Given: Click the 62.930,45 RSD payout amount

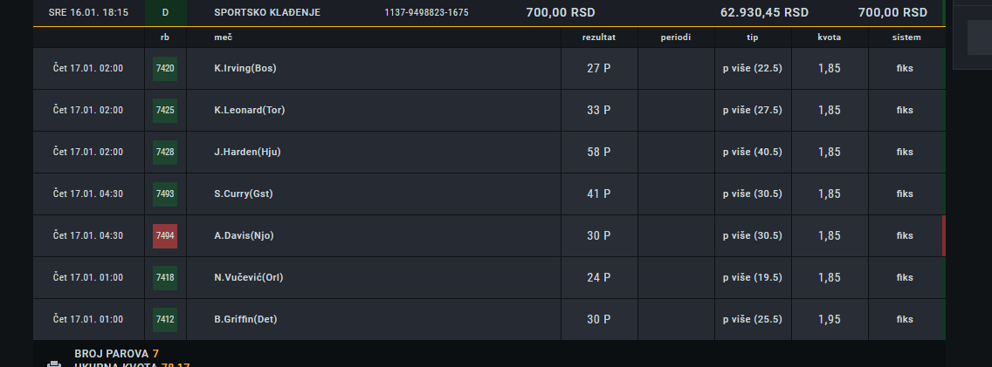Looking at the screenshot, I should click(764, 12).
